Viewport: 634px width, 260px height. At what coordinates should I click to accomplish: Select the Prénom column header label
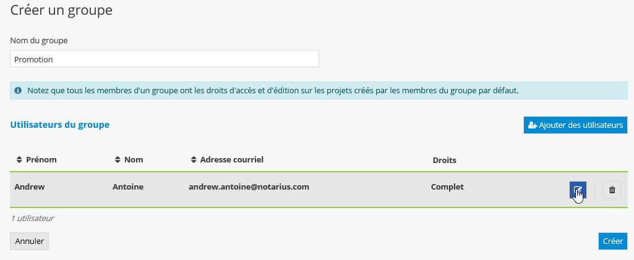(41, 160)
